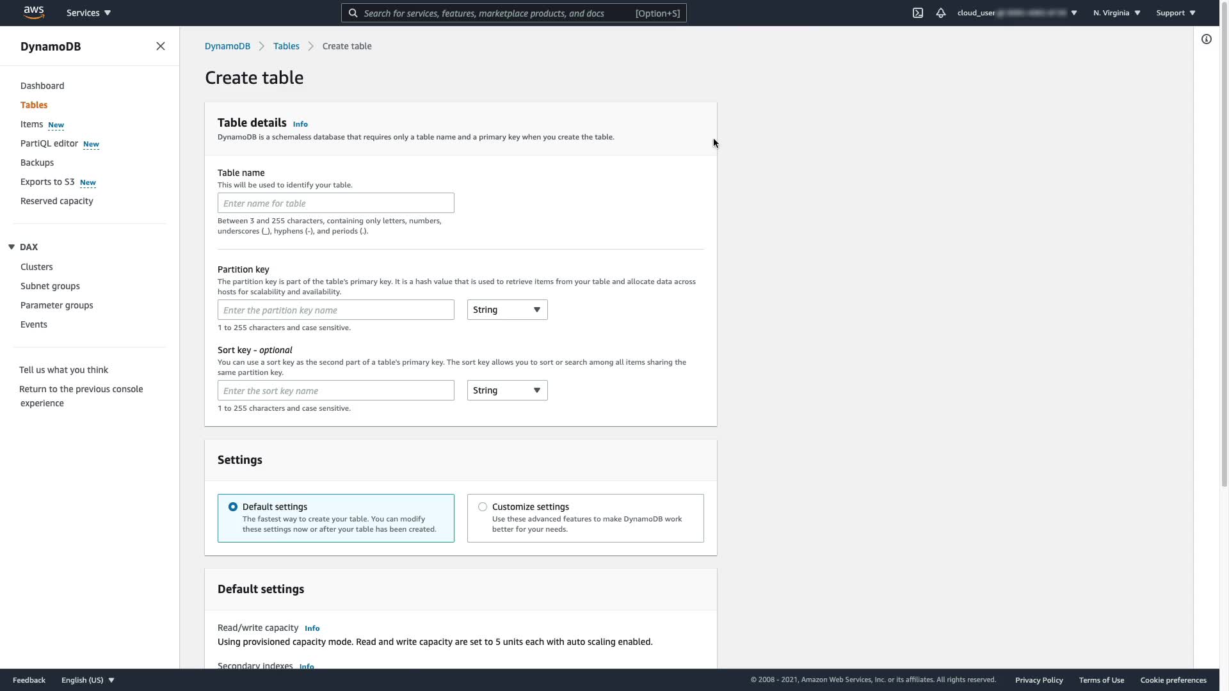Open partition key type String dropdown
This screenshot has width=1229, height=691.
(507, 310)
